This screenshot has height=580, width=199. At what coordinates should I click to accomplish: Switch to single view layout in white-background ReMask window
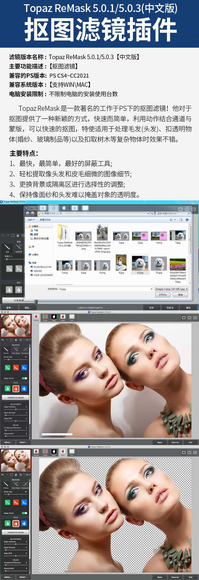pos(184,318)
